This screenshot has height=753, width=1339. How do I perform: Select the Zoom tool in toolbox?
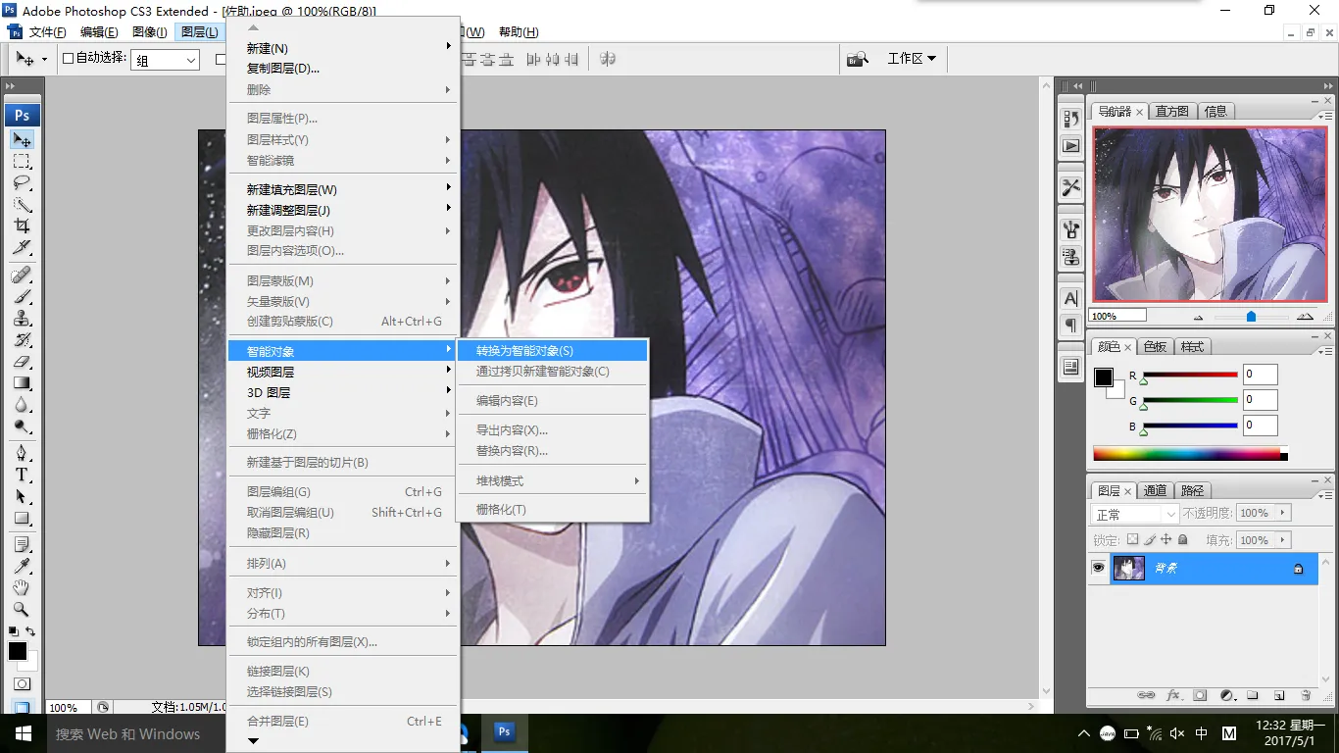coord(22,609)
